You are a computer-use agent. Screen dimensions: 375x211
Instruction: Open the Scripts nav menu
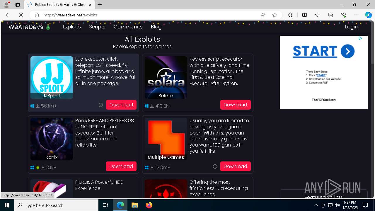[x=97, y=27]
